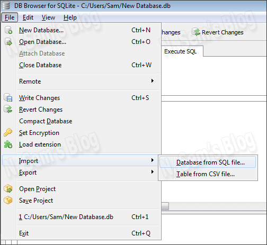This screenshot has height=245, width=267.
Task: Open the Help menu
Action: pyautogui.click(x=70, y=17)
